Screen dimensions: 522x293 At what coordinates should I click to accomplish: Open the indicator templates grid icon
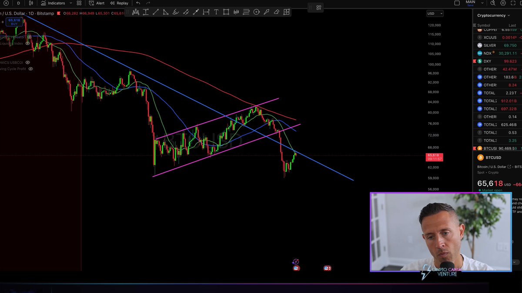[79, 3]
